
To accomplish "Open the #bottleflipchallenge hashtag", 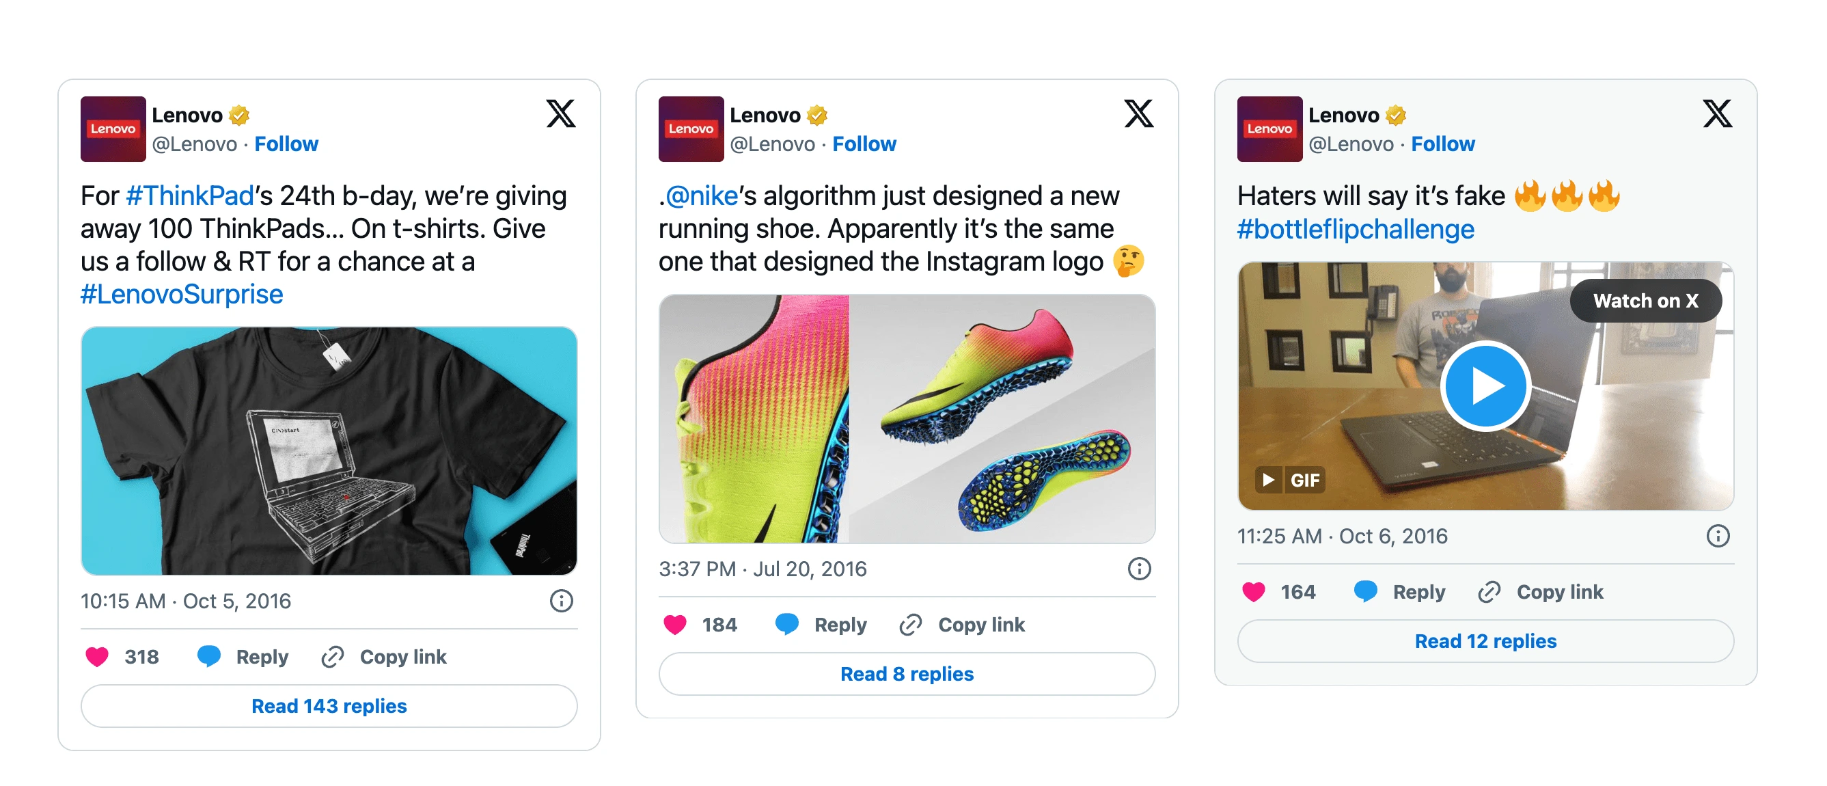I will [1356, 229].
